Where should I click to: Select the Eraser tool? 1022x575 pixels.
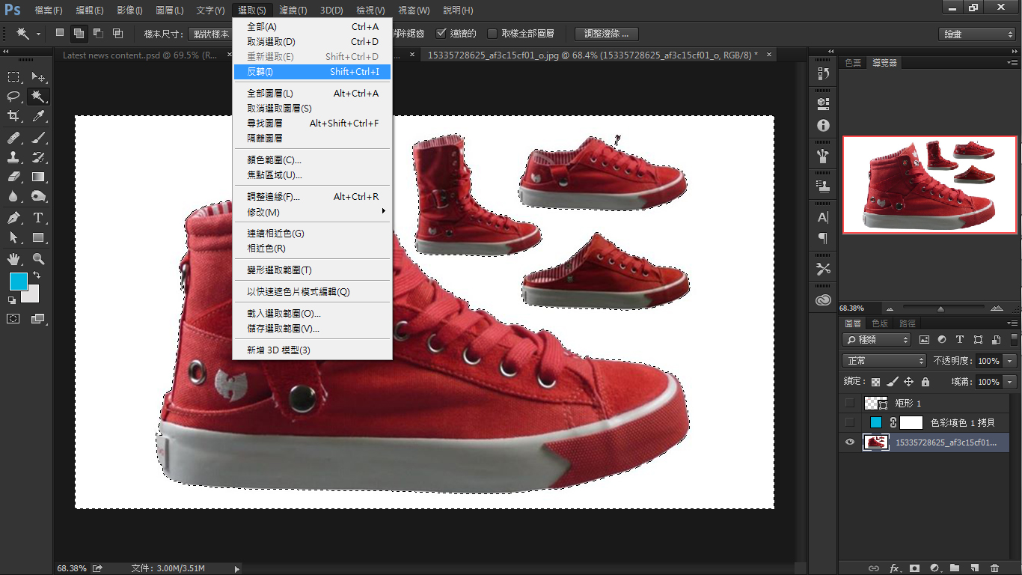[13, 177]
